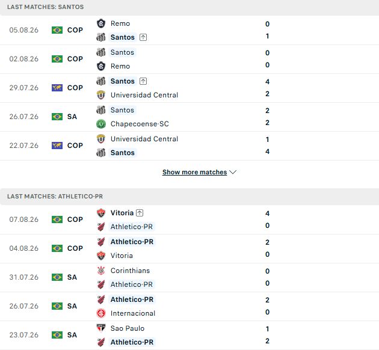Expand list with Show more matches chevron
This screenshot has height=350, width=379.
click(x=233, y=172)
